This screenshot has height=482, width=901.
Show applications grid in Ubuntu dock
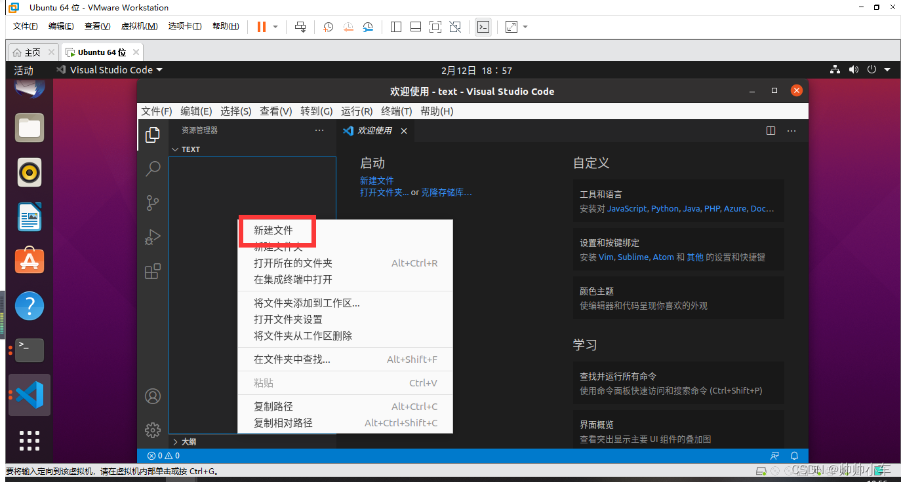click(x=30, y=440)
